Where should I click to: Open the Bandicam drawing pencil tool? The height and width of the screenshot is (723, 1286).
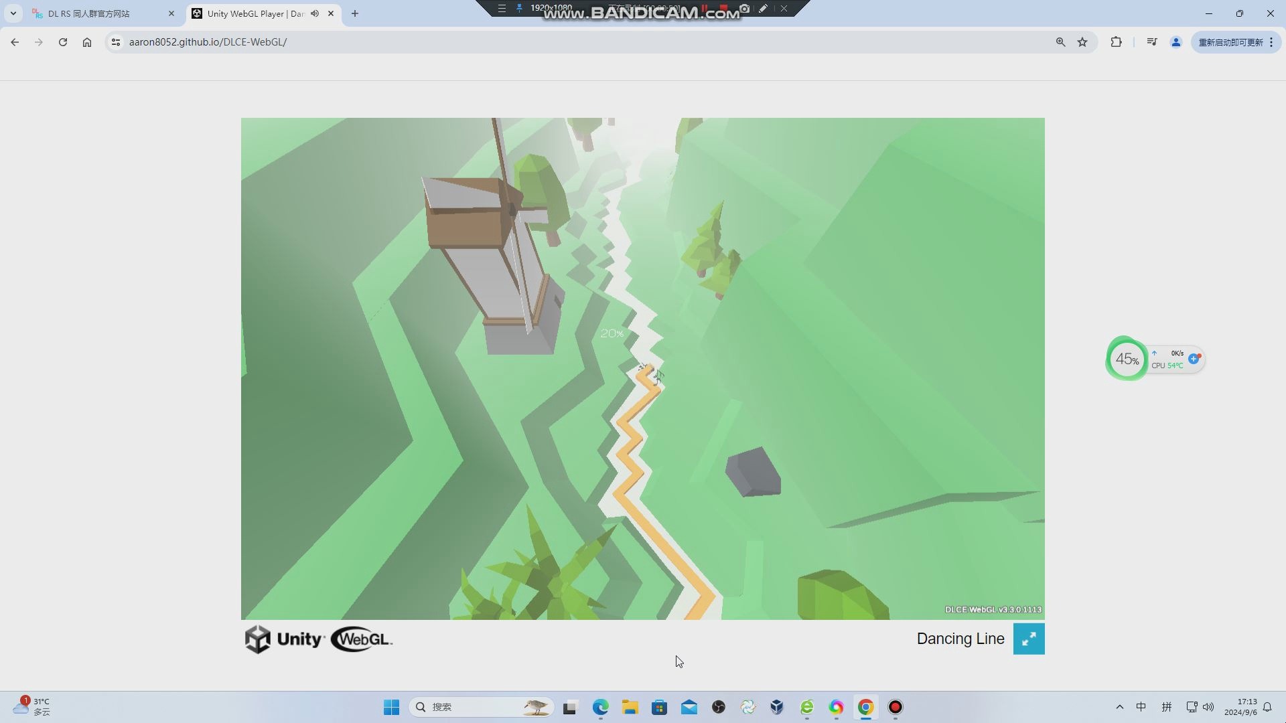[764, 8]
